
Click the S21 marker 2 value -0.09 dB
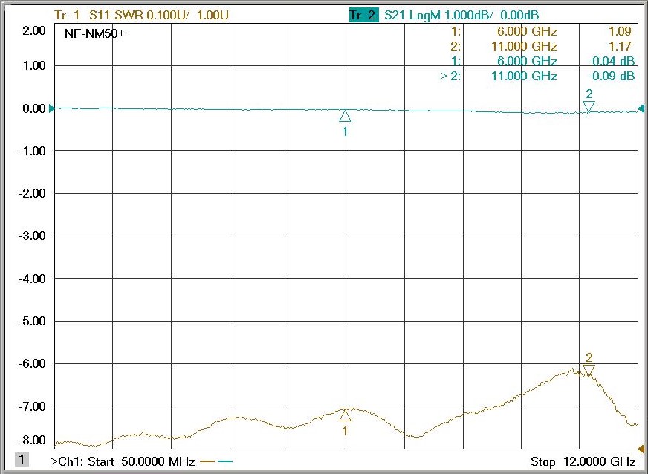612,76
